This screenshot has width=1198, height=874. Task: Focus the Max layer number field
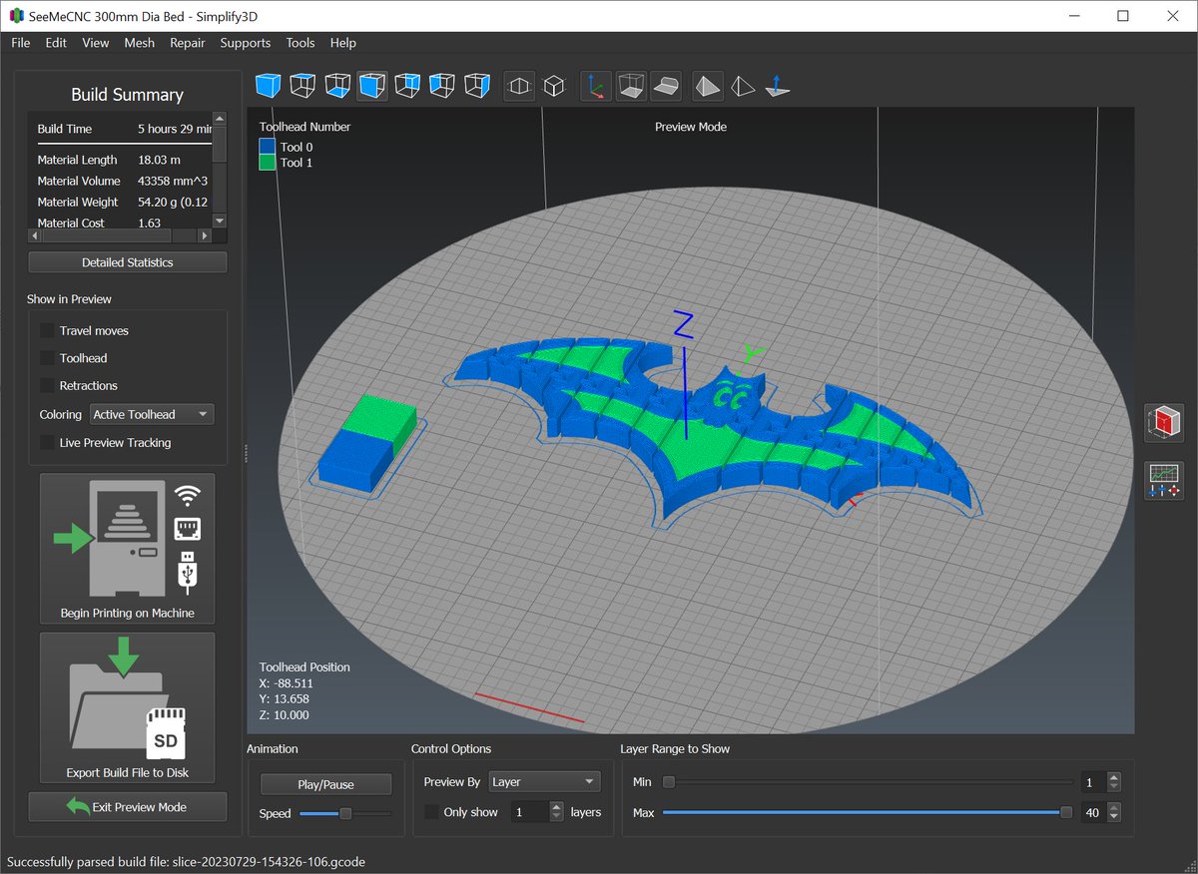coord(1094,813)
